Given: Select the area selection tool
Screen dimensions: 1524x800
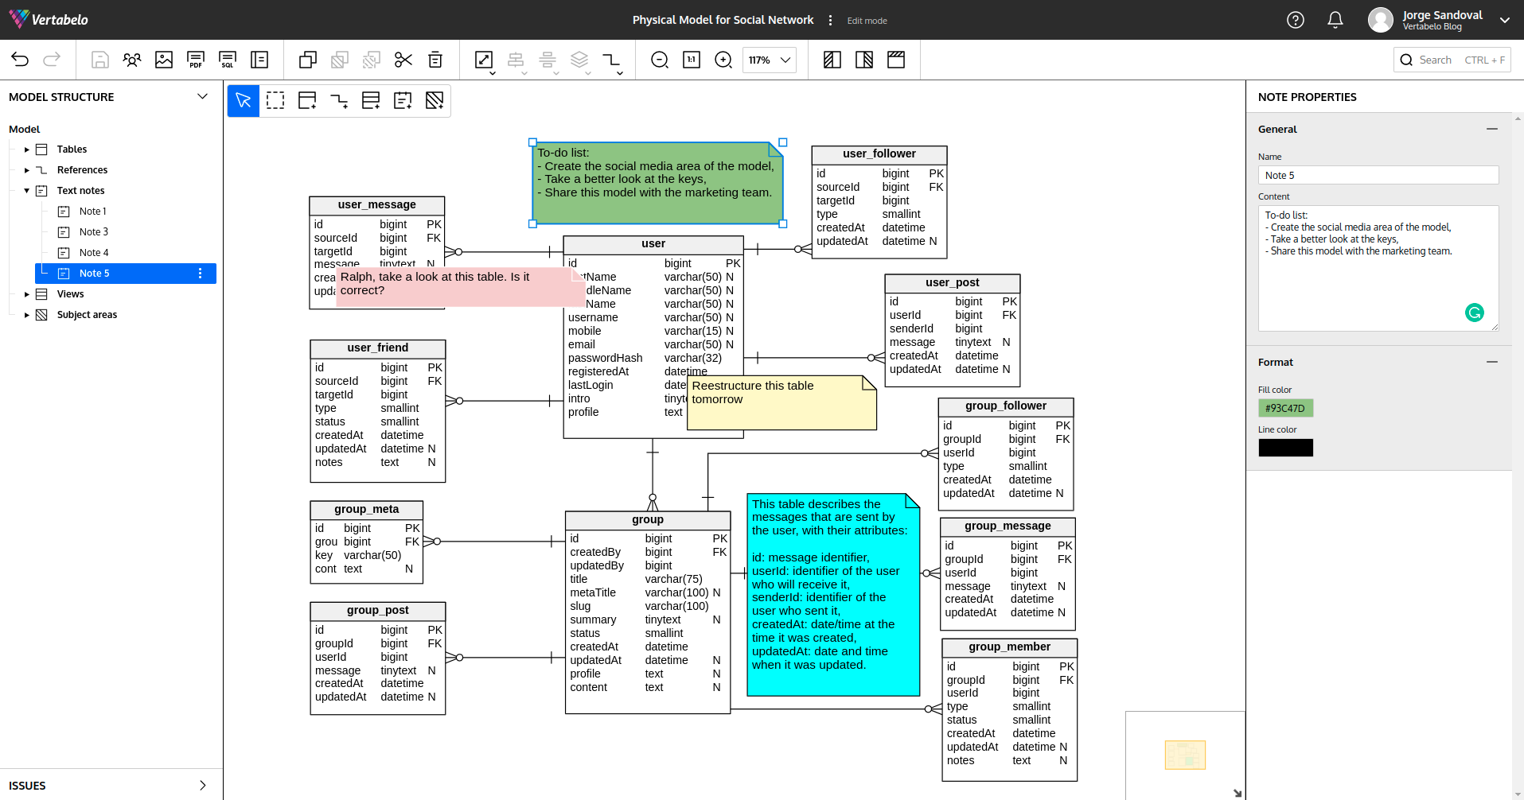Looking at the screenshot, I should pos(275,100).
